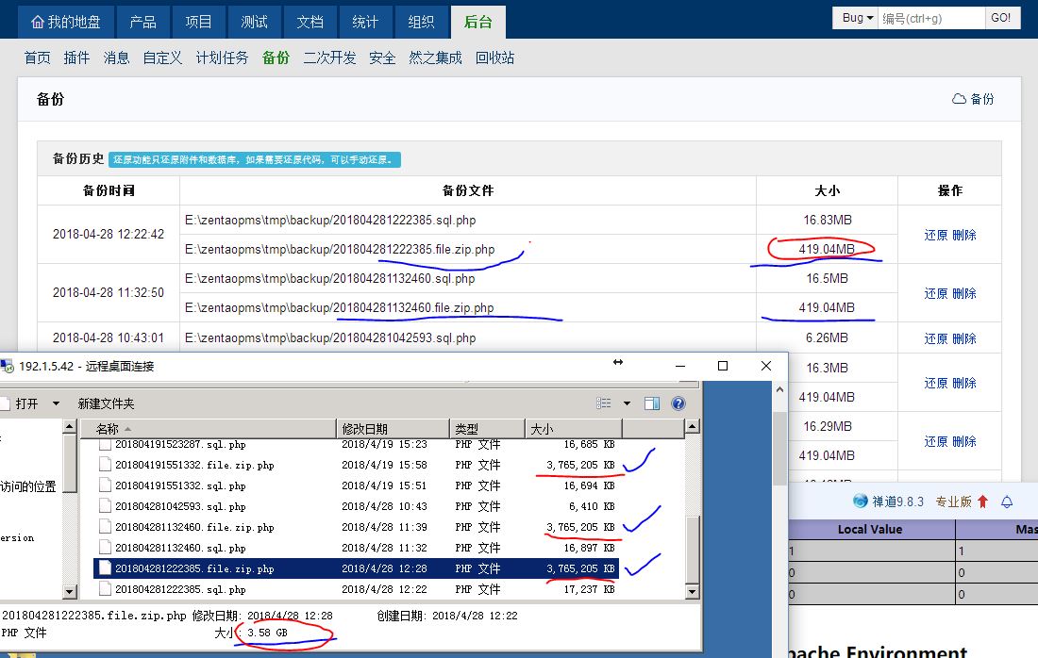Click the 禅道 swirl logo icon

860,502
